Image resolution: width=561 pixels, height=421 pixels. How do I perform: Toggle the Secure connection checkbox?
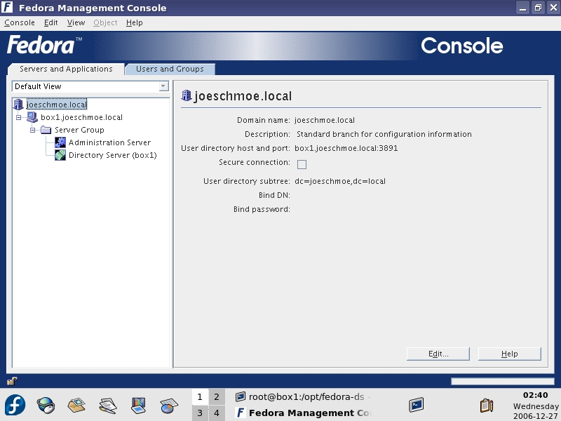(x=302, y=164)
